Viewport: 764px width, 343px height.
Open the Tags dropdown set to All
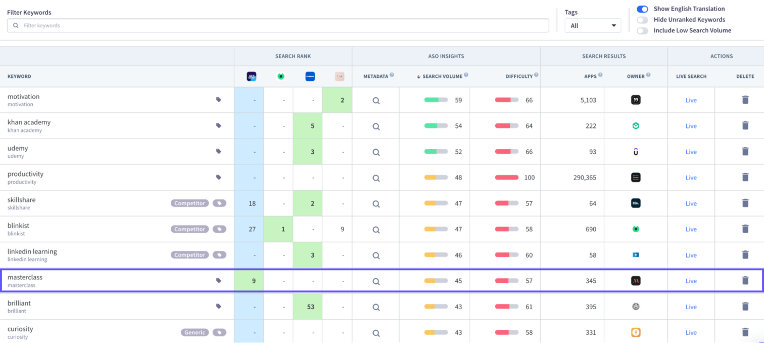coord(593,25)
